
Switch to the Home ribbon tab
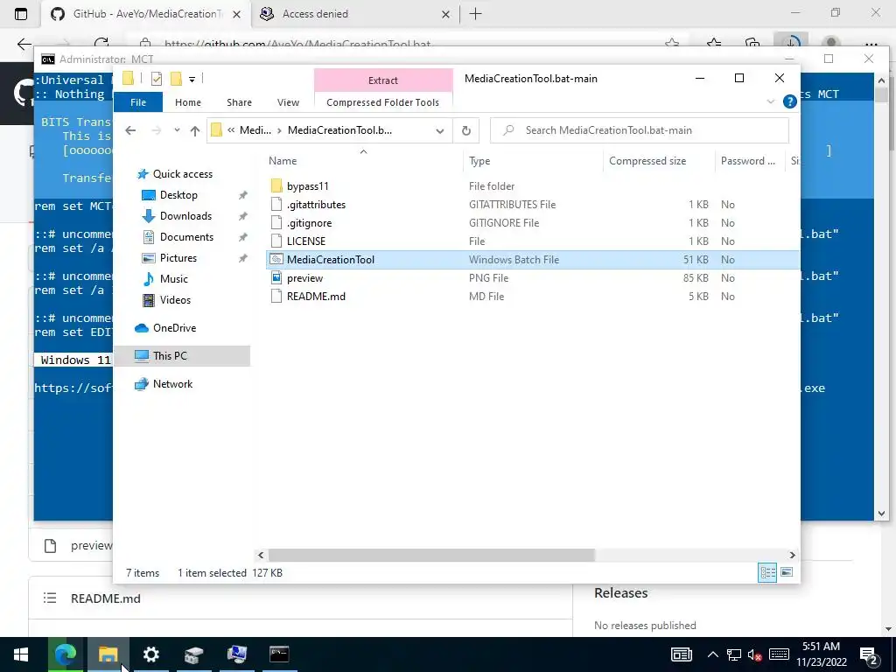pyautogui.click(x=188, y=102)
